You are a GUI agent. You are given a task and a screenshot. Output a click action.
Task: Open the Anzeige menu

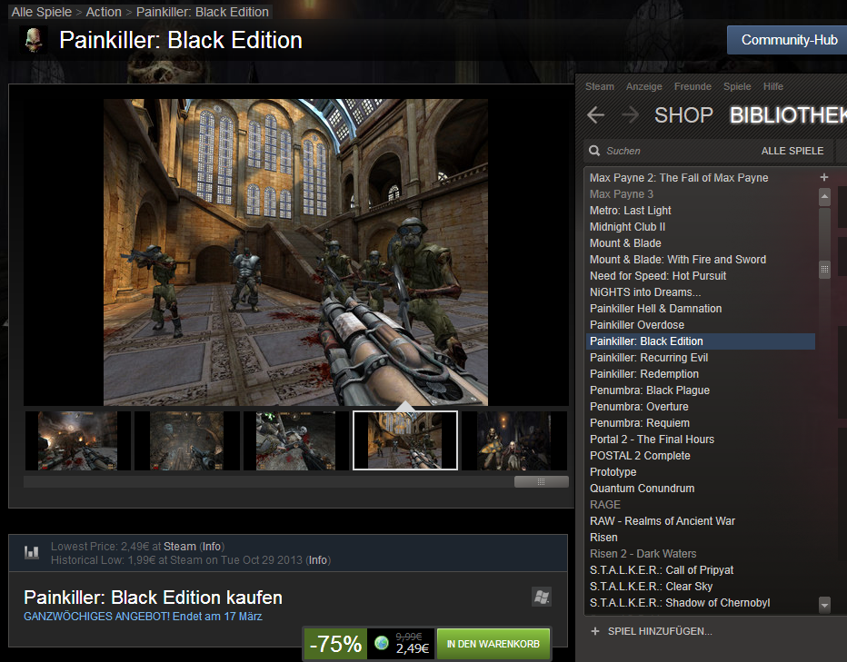[644, 86]
